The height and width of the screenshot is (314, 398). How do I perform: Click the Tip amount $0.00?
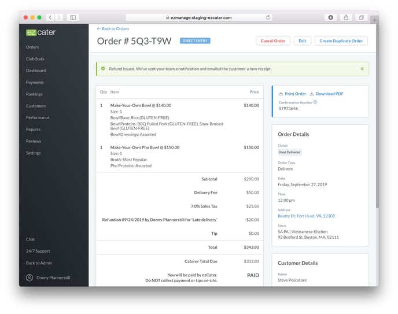click(x=254, y=234)
